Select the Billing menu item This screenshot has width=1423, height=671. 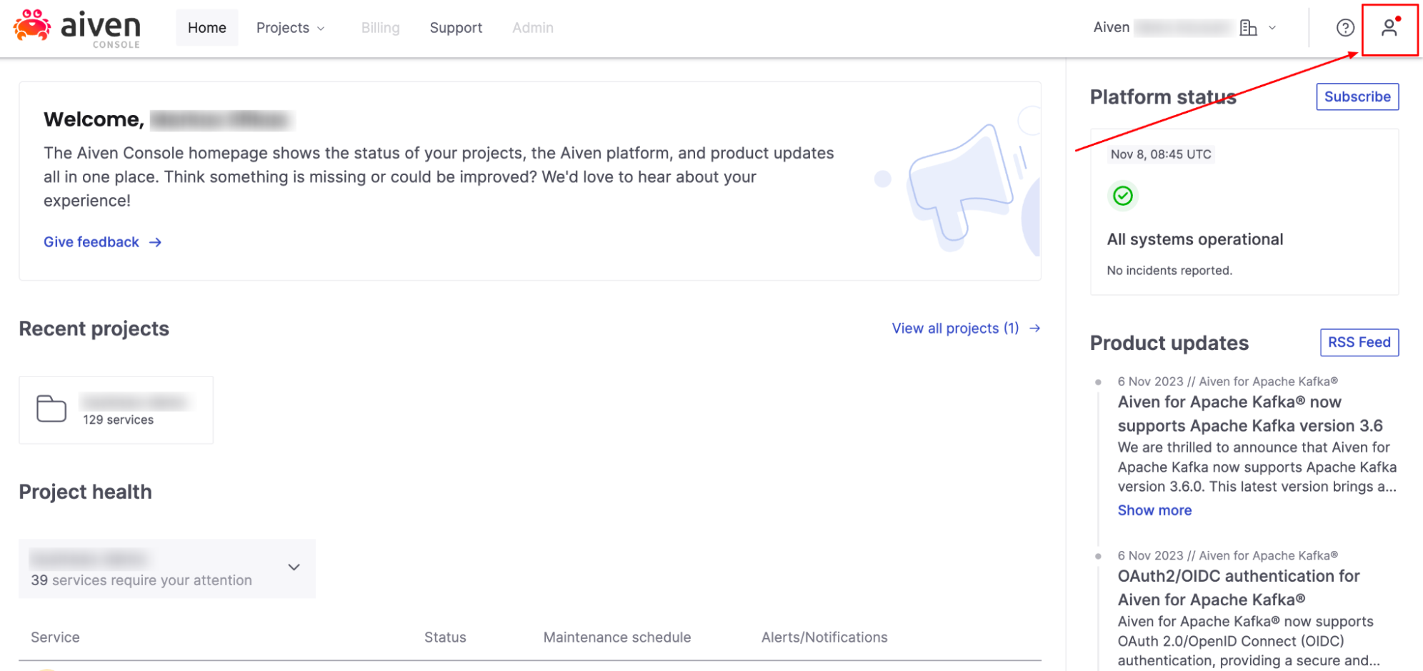(380, 27)
